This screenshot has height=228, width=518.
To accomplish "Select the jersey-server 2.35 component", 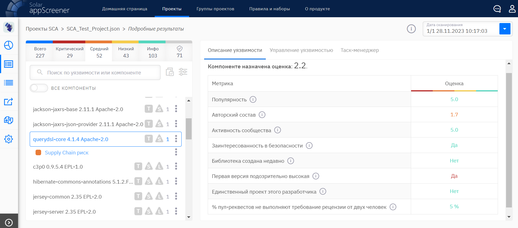I will (x=64, y=212).
